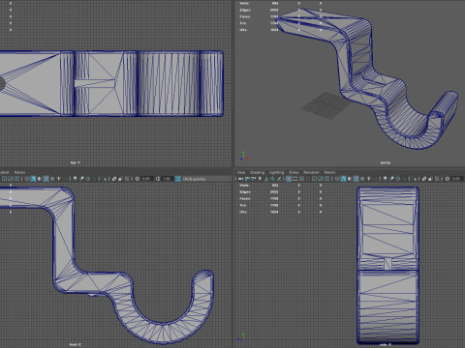Toggle Use All Lights in side view toolbar

(368, 179)
